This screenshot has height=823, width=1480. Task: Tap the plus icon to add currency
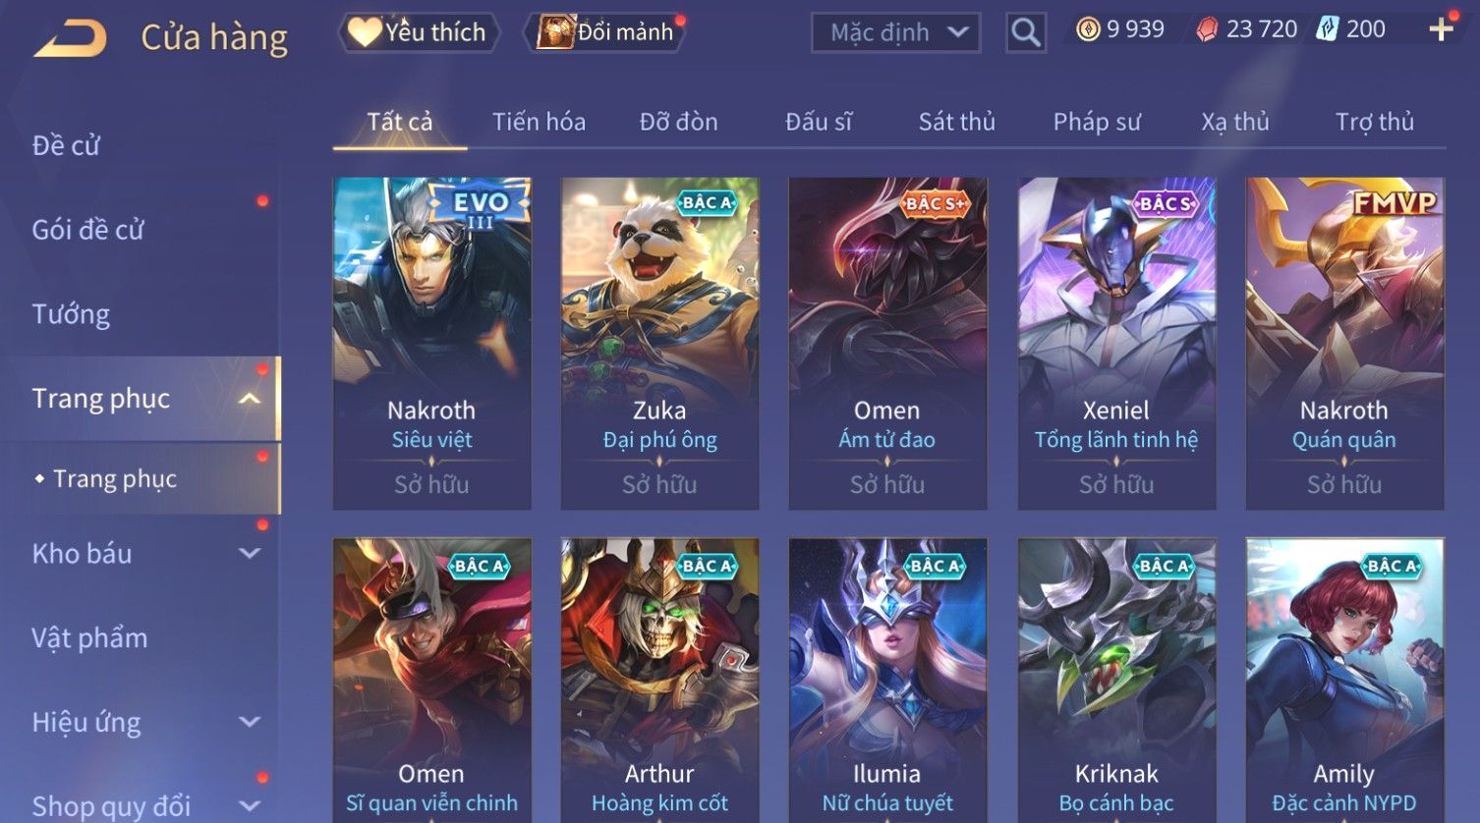[1442, 29]
